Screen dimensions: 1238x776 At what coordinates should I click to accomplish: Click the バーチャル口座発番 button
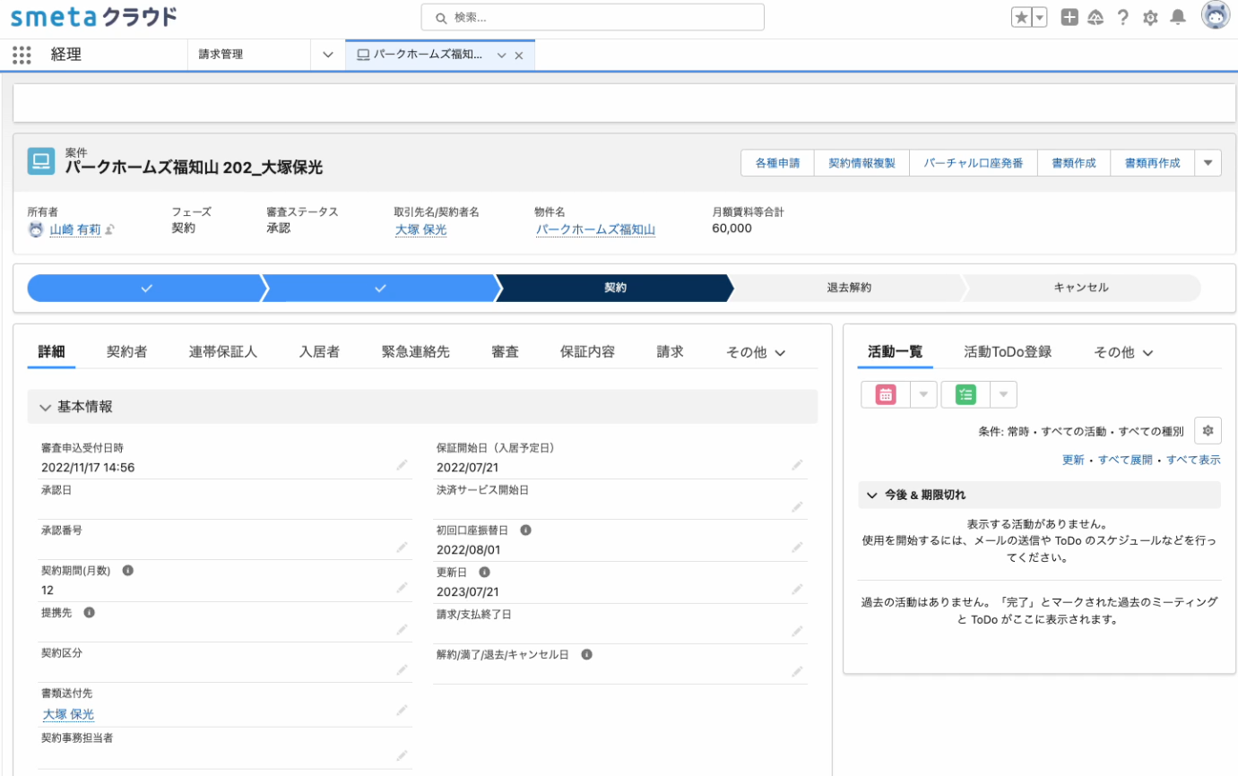(x=973, y=163)
